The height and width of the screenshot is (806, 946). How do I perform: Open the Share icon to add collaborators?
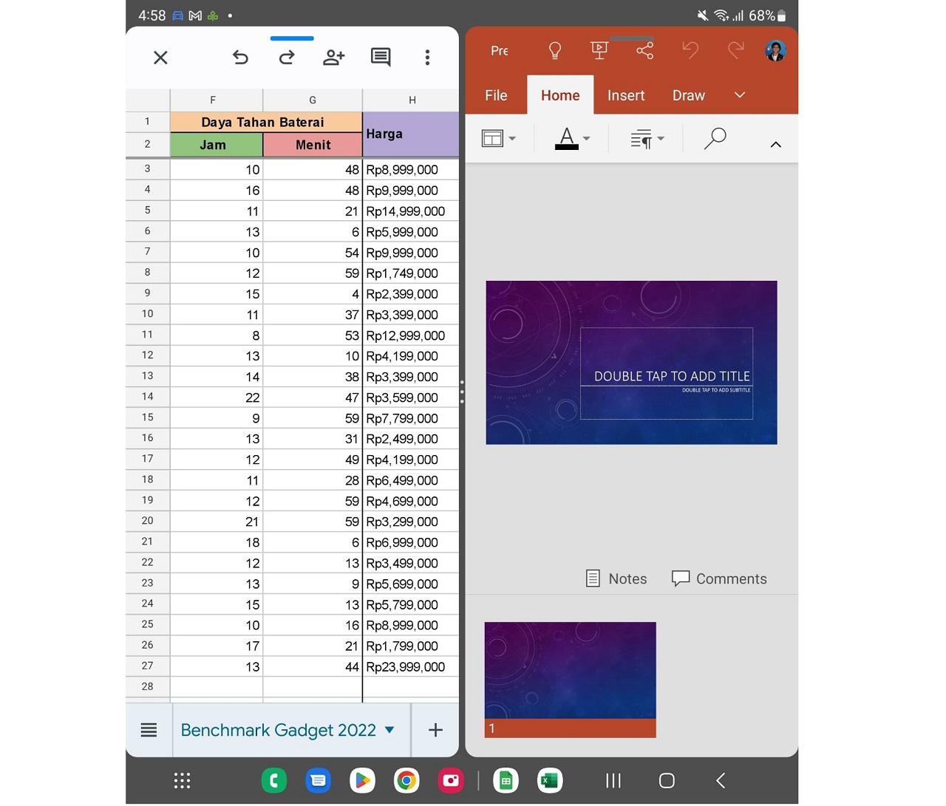tap(333, 57)
